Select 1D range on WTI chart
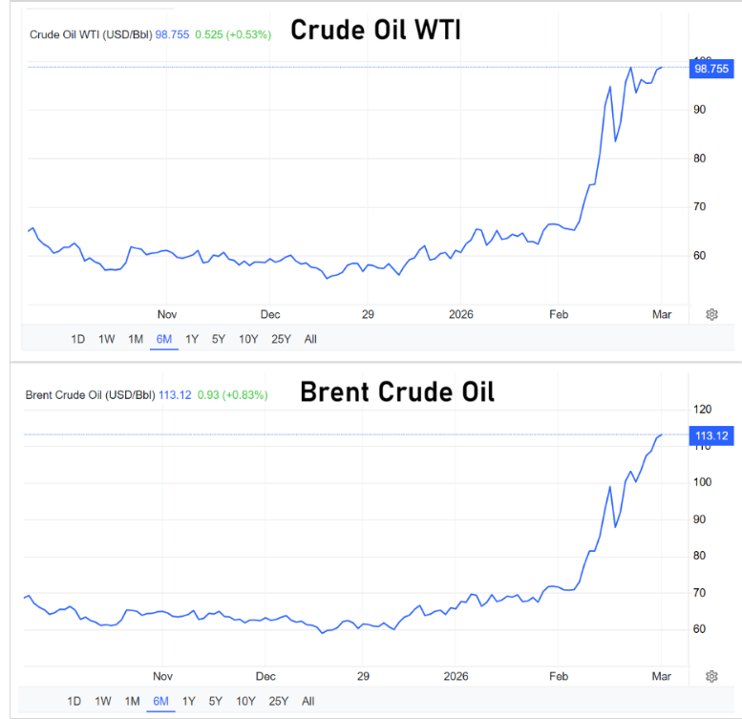 pos(78,338)
